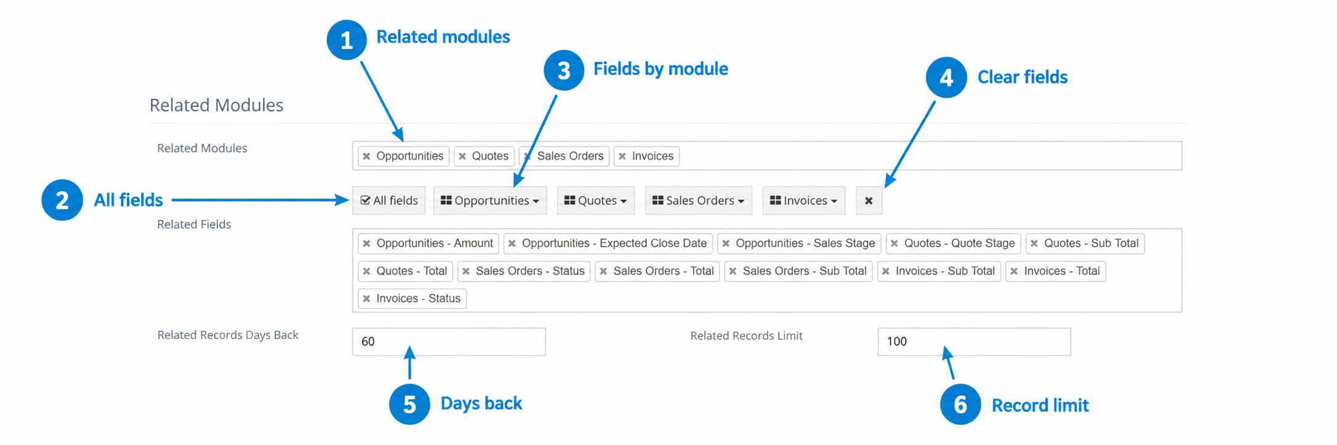
Task: Remove the Opportunities - Sales Stage tag
Action: (x=726, y=243)
